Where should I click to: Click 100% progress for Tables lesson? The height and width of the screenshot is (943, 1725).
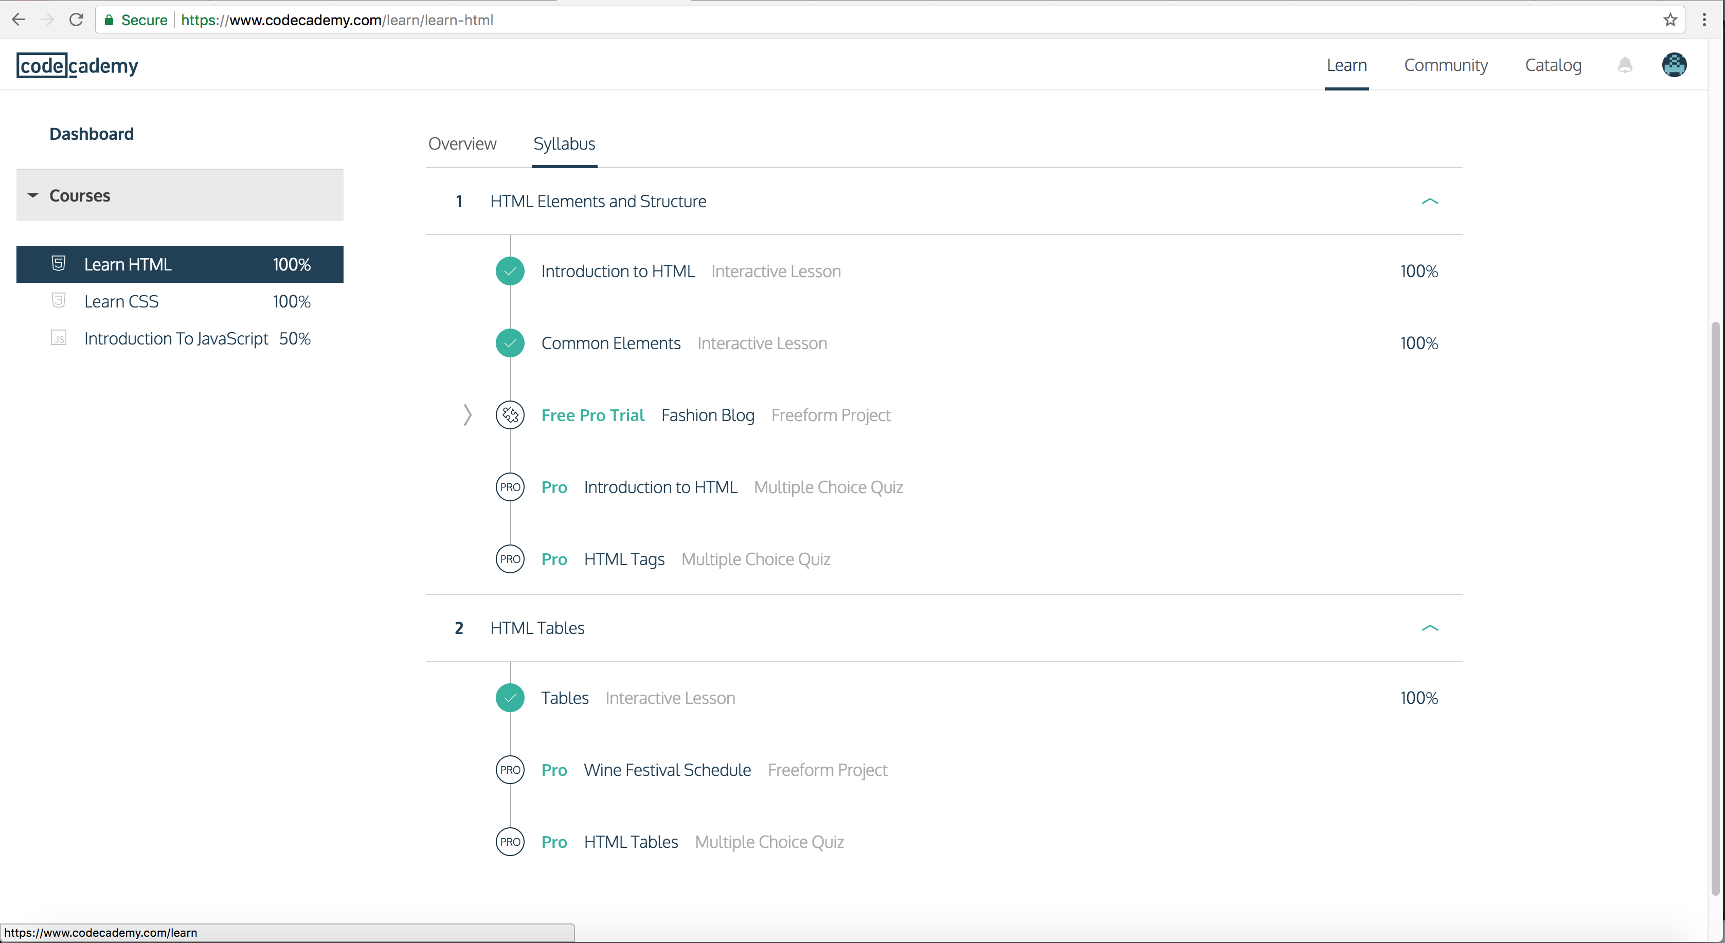tap(1418, 698)
